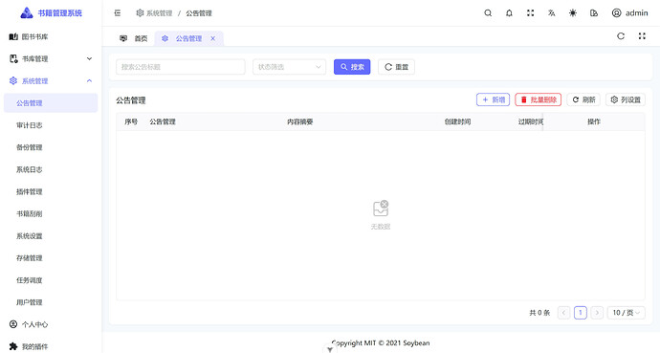Open 书籍刮削 in the sidebar
Image resolution: width=660 pixels, height=353 pixels.
point(51,213)
